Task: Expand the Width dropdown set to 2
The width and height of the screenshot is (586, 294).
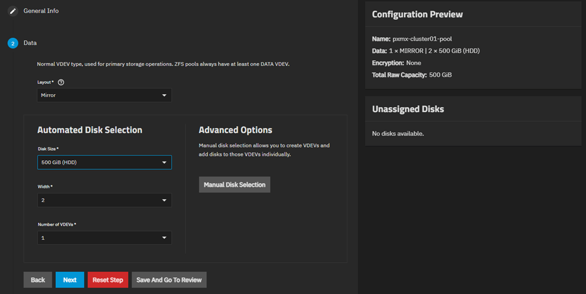Action: (104, 200)
